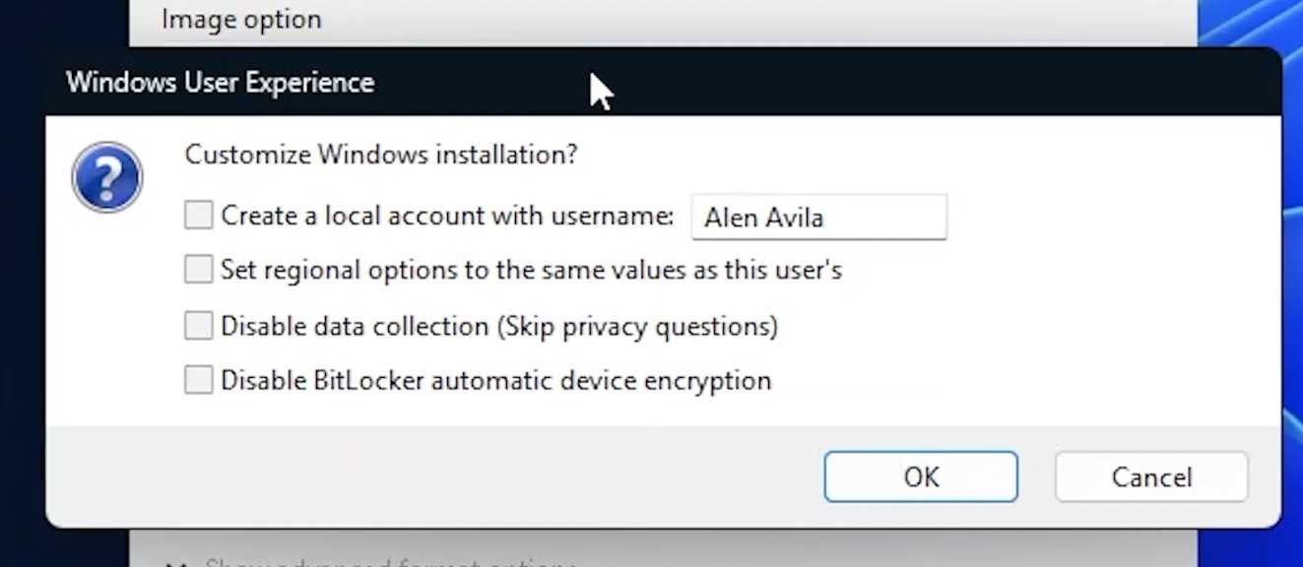Click the Set regional options label text
This screenshot has width=1303, height=567.
coord(532,269)
